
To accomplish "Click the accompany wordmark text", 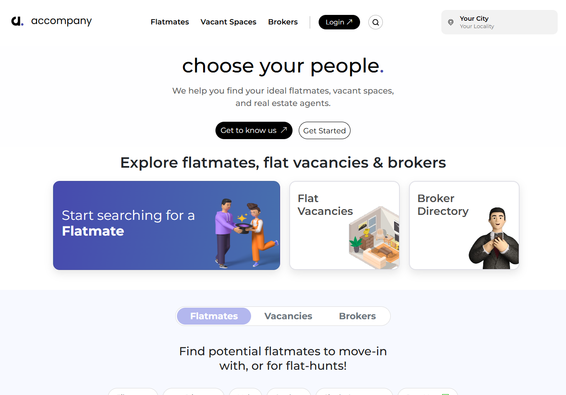I will (x=61, y=21).
